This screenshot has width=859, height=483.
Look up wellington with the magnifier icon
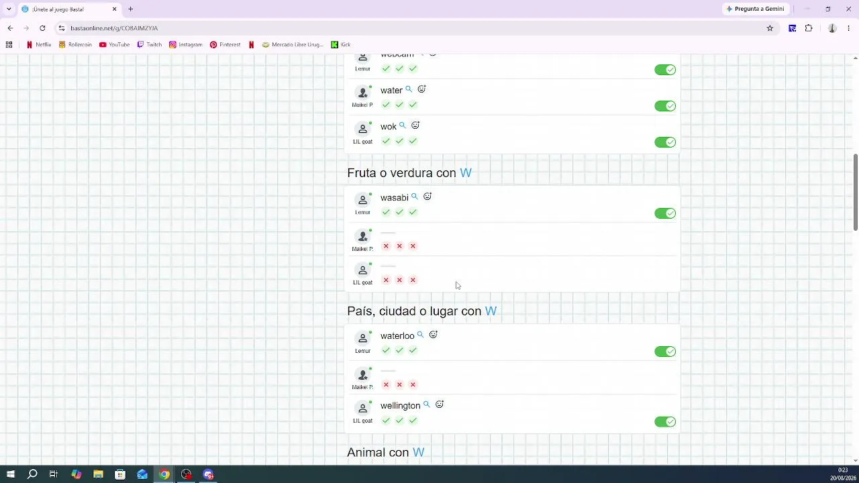pyautogui.click(x=426, y=405)
